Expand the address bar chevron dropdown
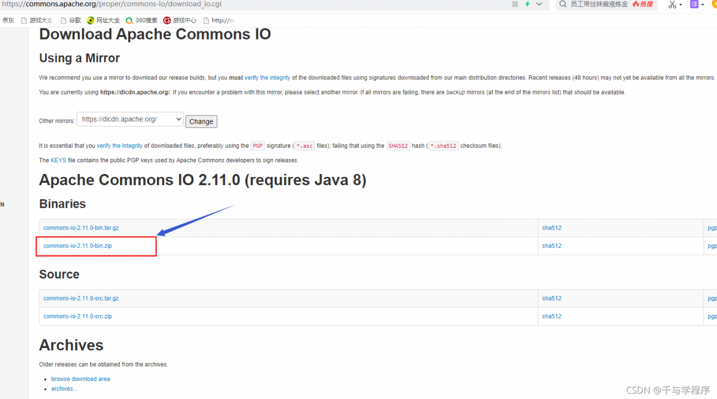Screen dimensions: 717x399 (x=539, y=4)
